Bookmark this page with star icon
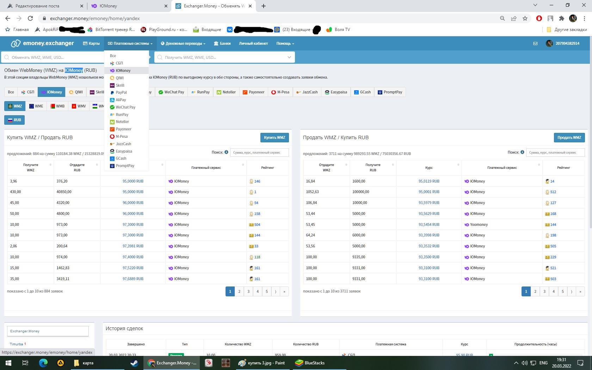The height and width of the screenshot is (370, 592). click(x=525, y=18)
